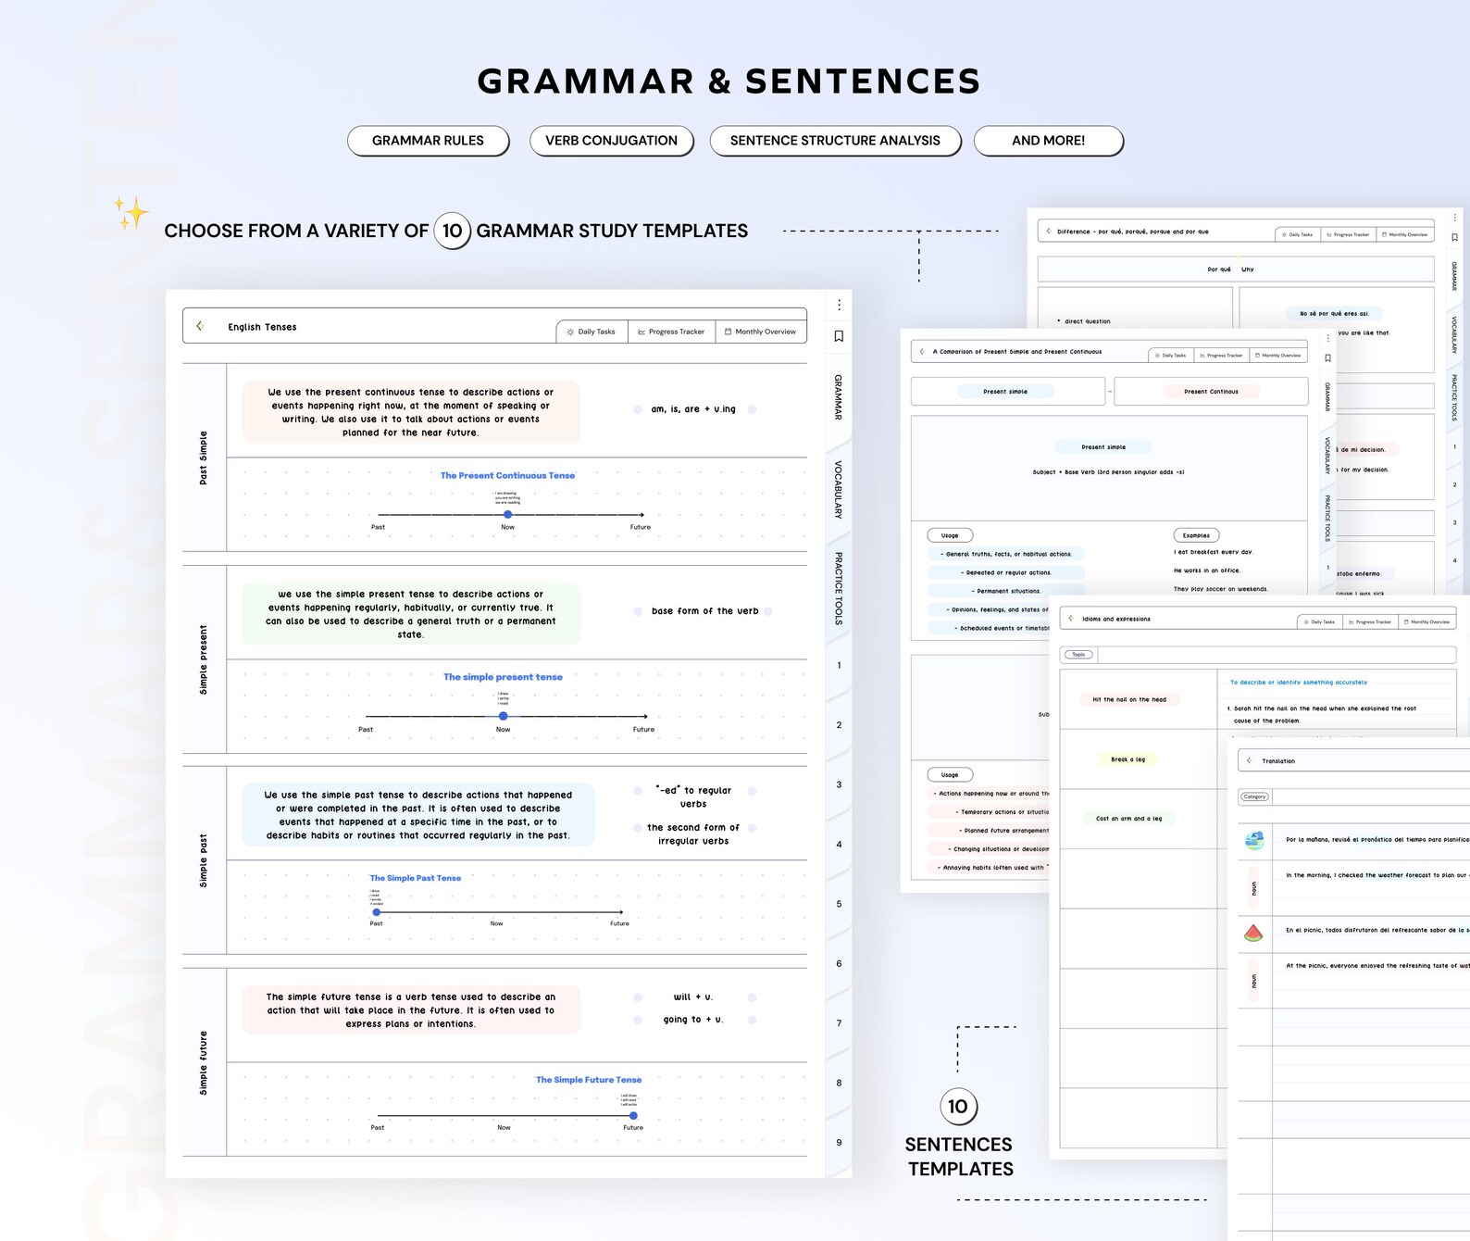The image size is (1470, 1241).
Task: Open Daily Tasks tab on Idioms page
Action: click(x=1320, y=621)
